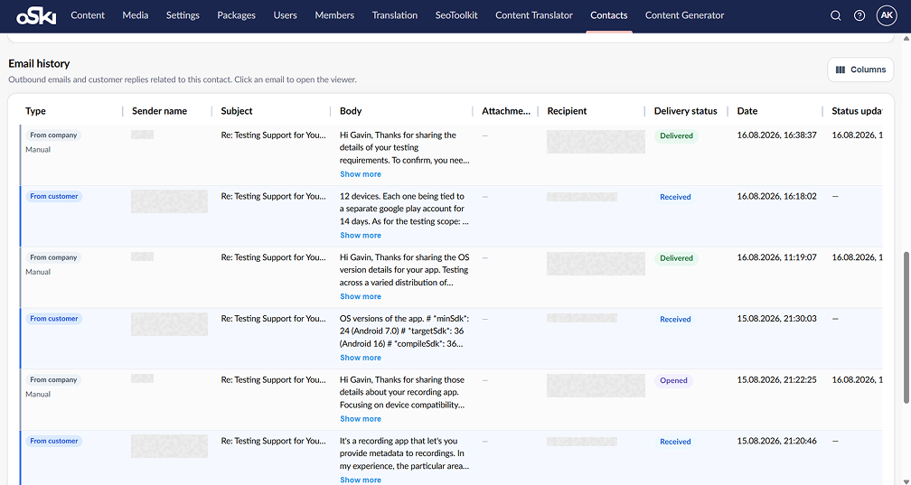The height and width of the screenshot is (485, 911).
Task: Click the scrollbar up arrow
Action: click(906, 39)
